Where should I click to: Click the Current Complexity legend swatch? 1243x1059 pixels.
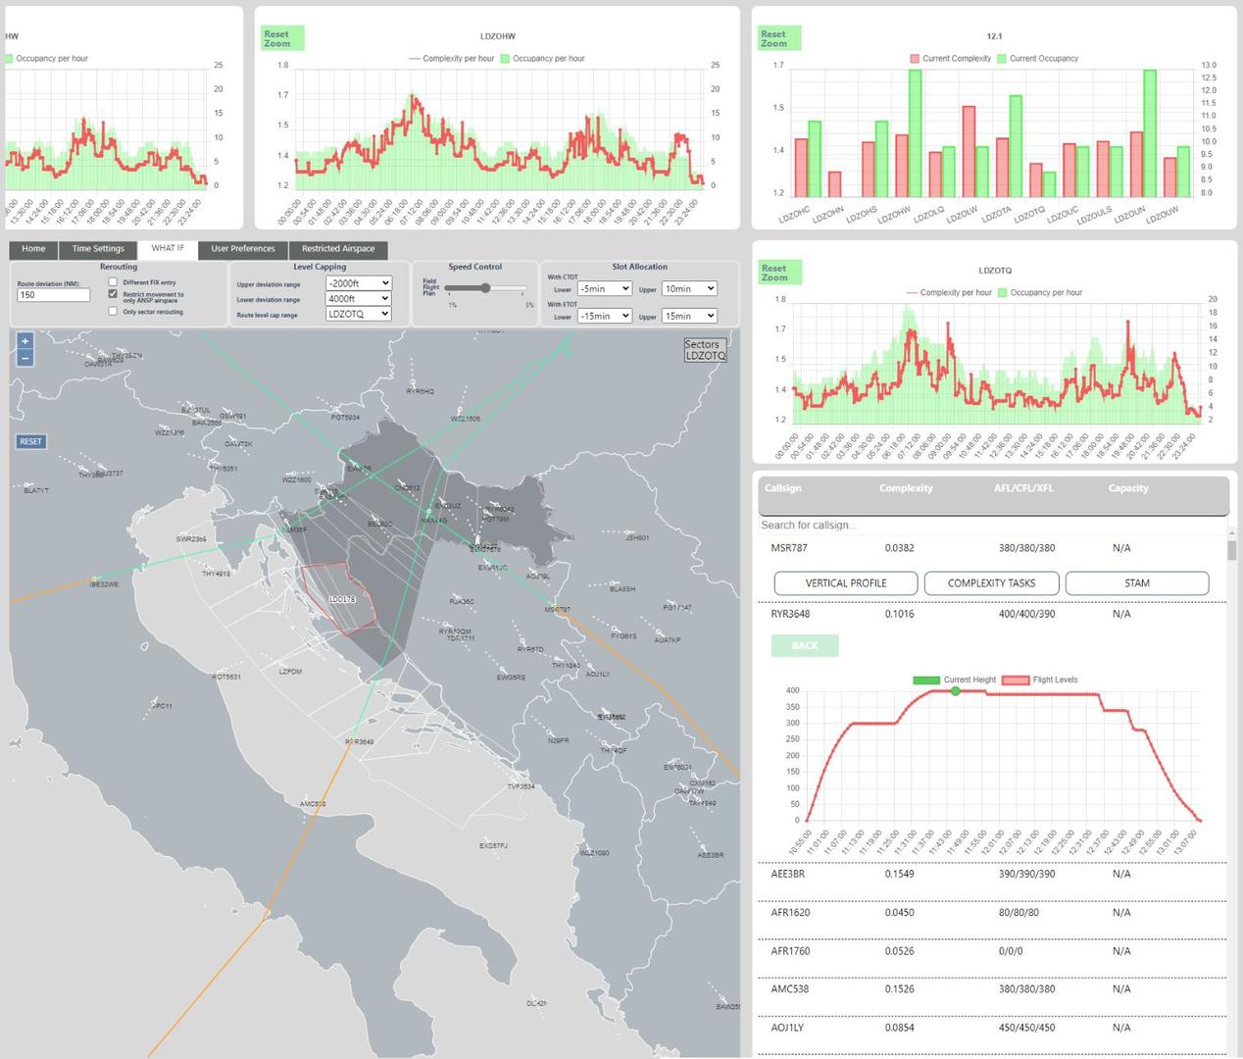pos(915,59)
